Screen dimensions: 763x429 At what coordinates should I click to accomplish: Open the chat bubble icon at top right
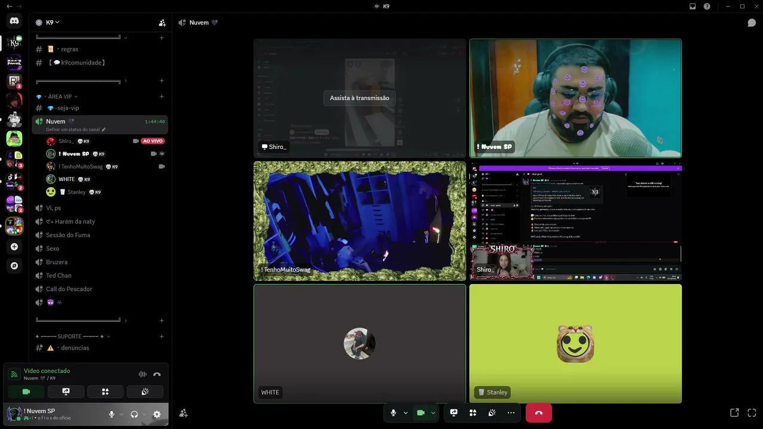point(752,23)
